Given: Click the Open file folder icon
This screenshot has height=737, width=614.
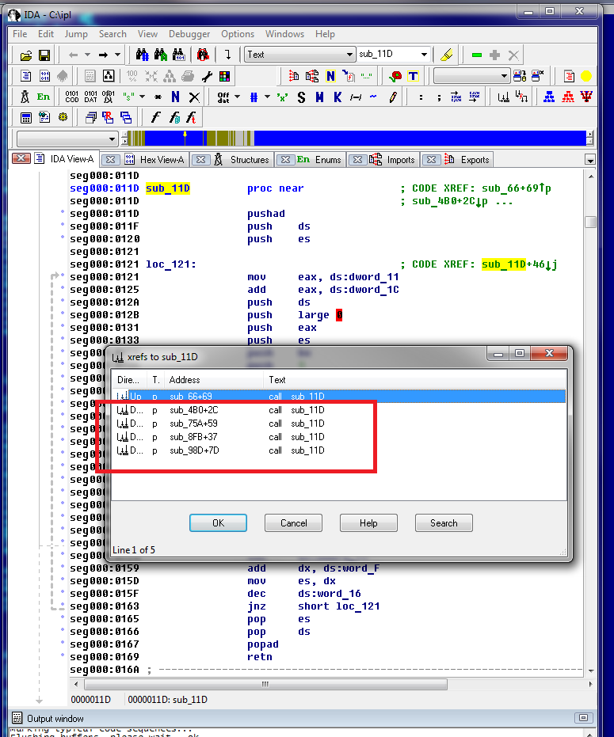Looking at the screenshot, I should [x=25, y=55].
